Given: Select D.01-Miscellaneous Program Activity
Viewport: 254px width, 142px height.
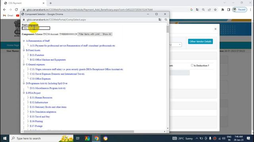Looking at the screenshot, I should click(48, 88).
